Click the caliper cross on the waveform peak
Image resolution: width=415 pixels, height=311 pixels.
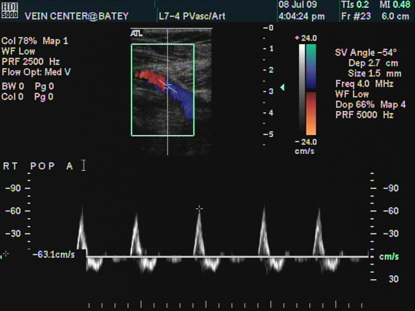coord(199,209)
